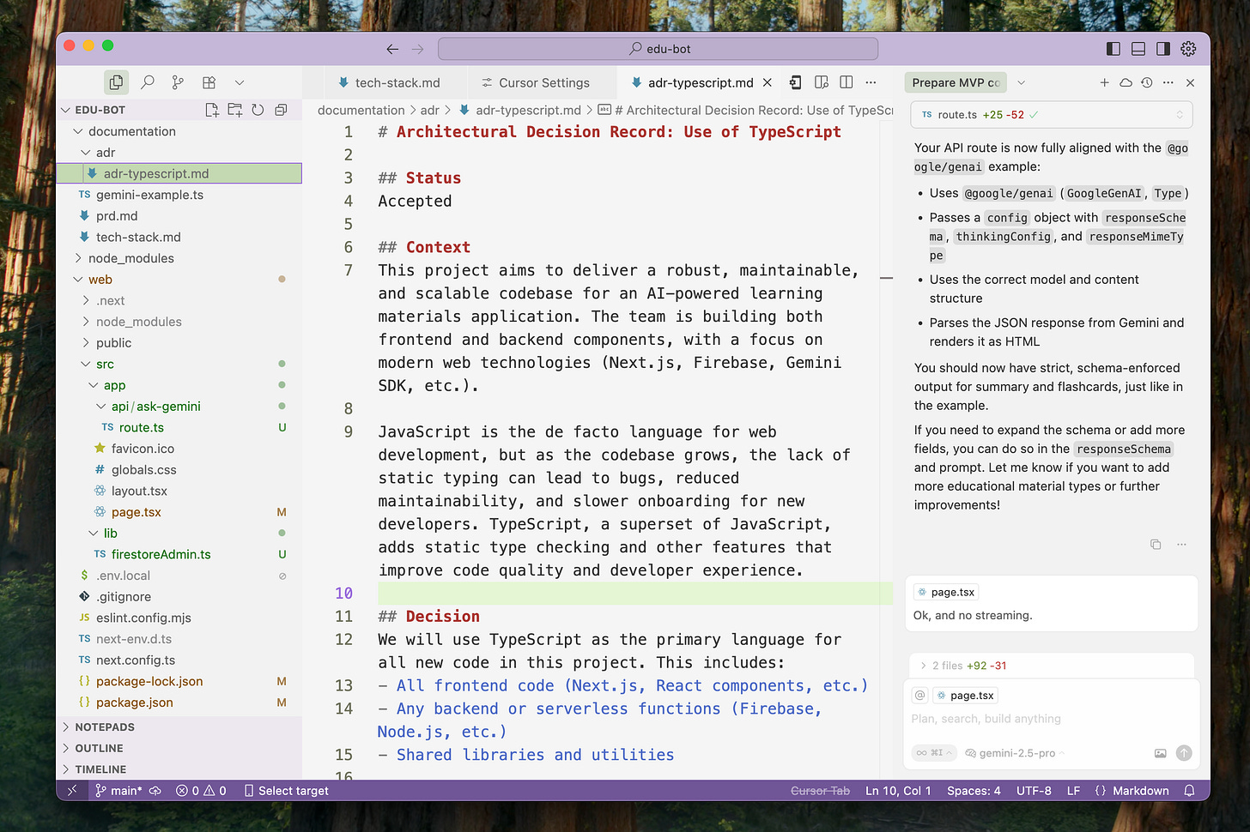Open the gemini-2.5-pro model dropdown

(x=1016, y=753)
